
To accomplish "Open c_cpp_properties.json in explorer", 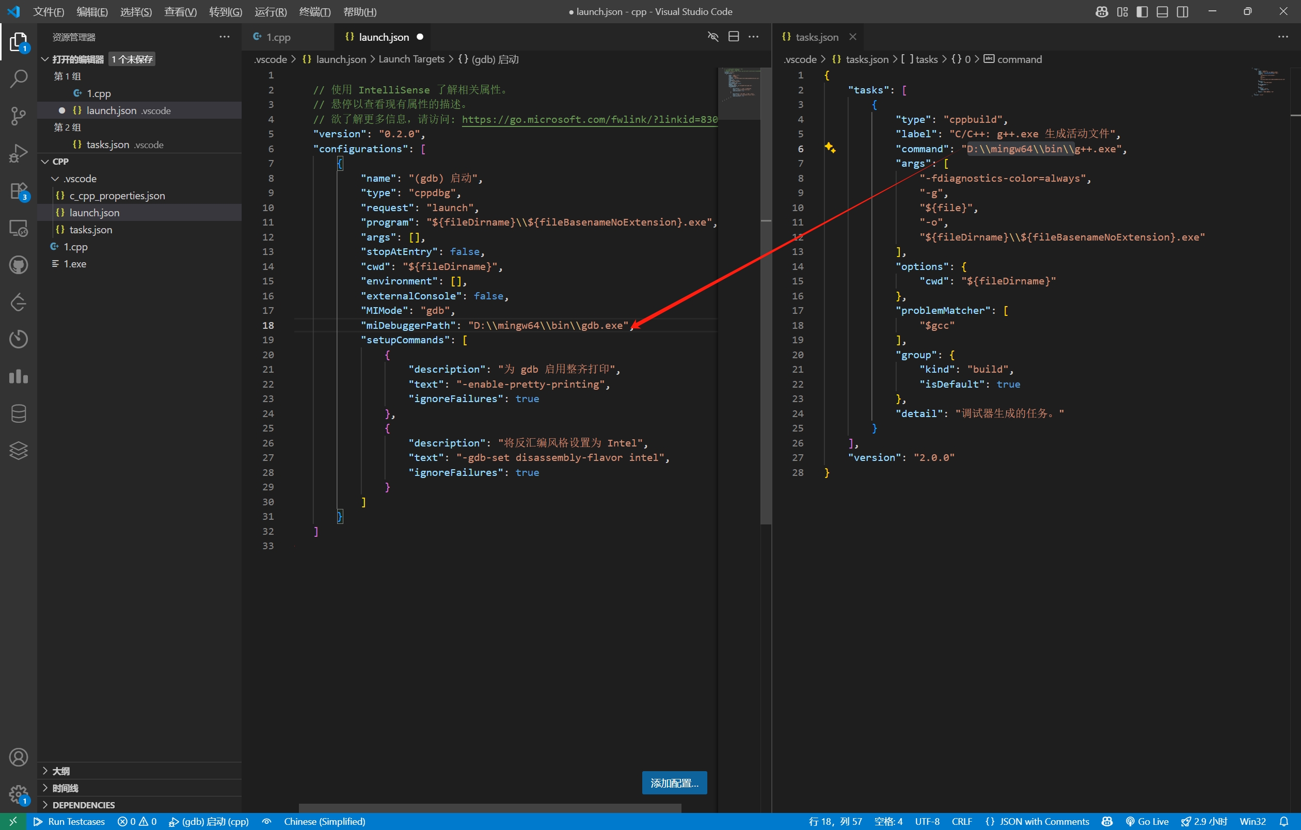I will click(117, 196).
